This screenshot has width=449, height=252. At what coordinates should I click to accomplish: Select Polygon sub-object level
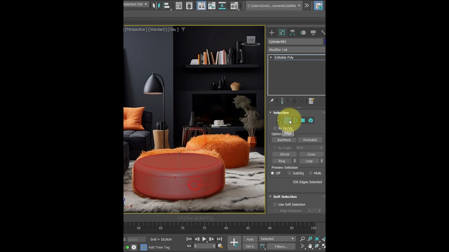coord(303,120)
